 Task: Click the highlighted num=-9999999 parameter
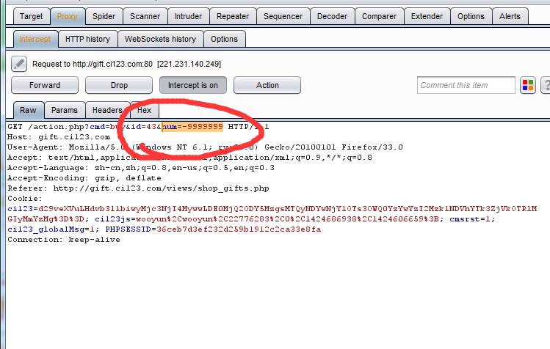pyautogui.click(x=192, y=127)
